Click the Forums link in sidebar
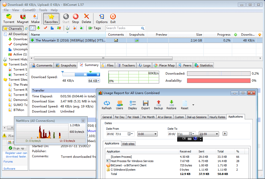The image size is (265, 179). pos(8,162)
